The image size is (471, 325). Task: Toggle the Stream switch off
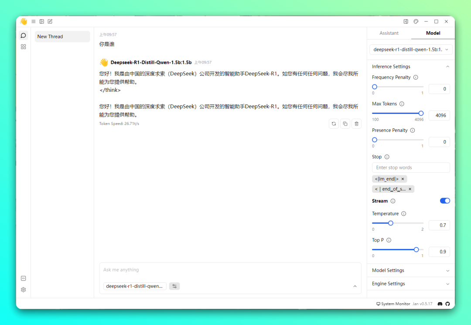(445, 201)
